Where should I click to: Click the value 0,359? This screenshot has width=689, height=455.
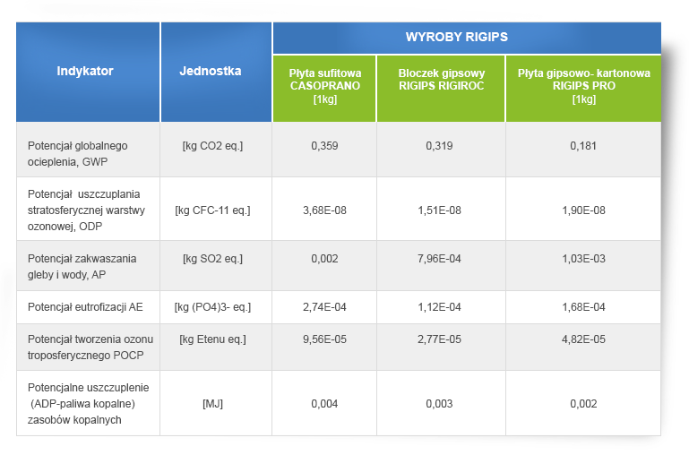[324, 146]
